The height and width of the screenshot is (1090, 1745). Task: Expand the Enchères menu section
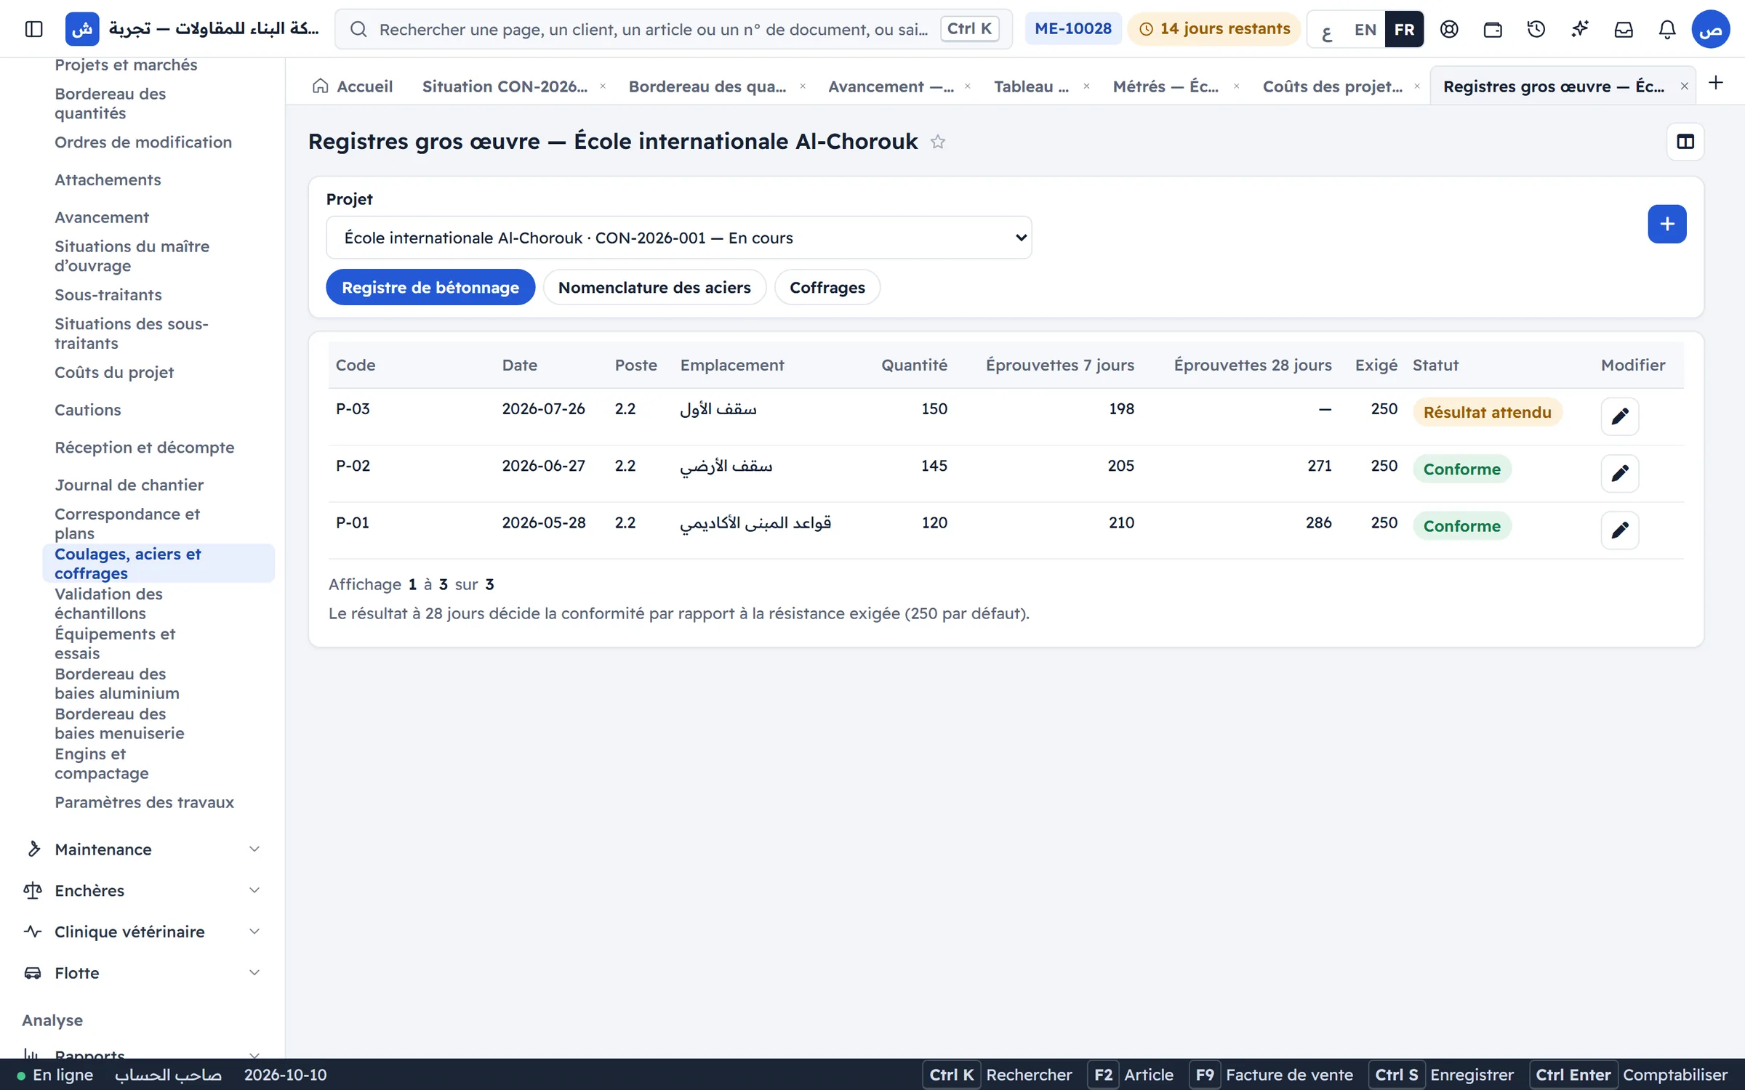(x=142, y=891)
